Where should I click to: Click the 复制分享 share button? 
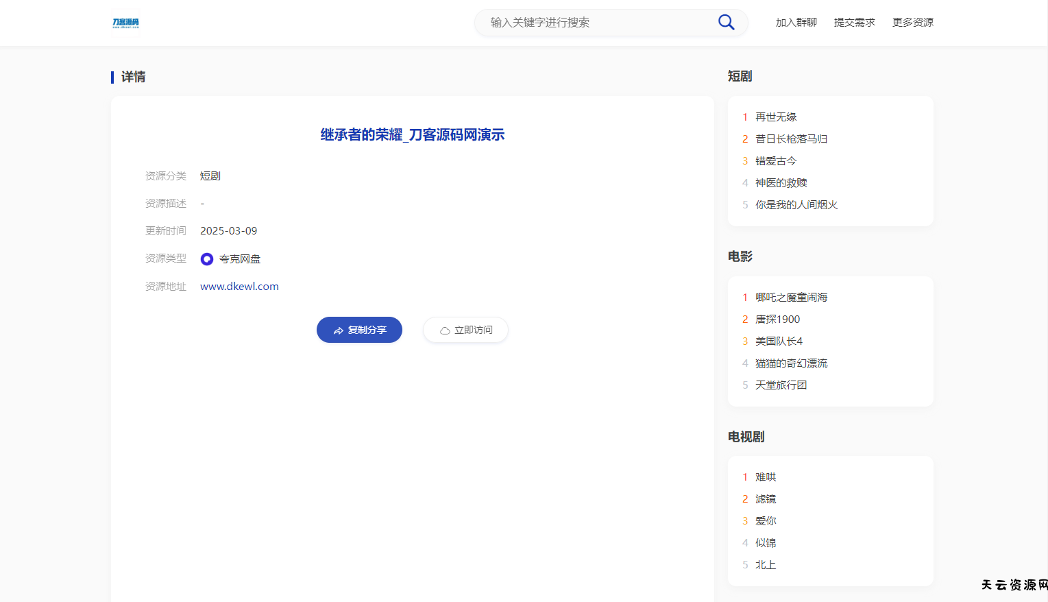[x=359, y=330]
